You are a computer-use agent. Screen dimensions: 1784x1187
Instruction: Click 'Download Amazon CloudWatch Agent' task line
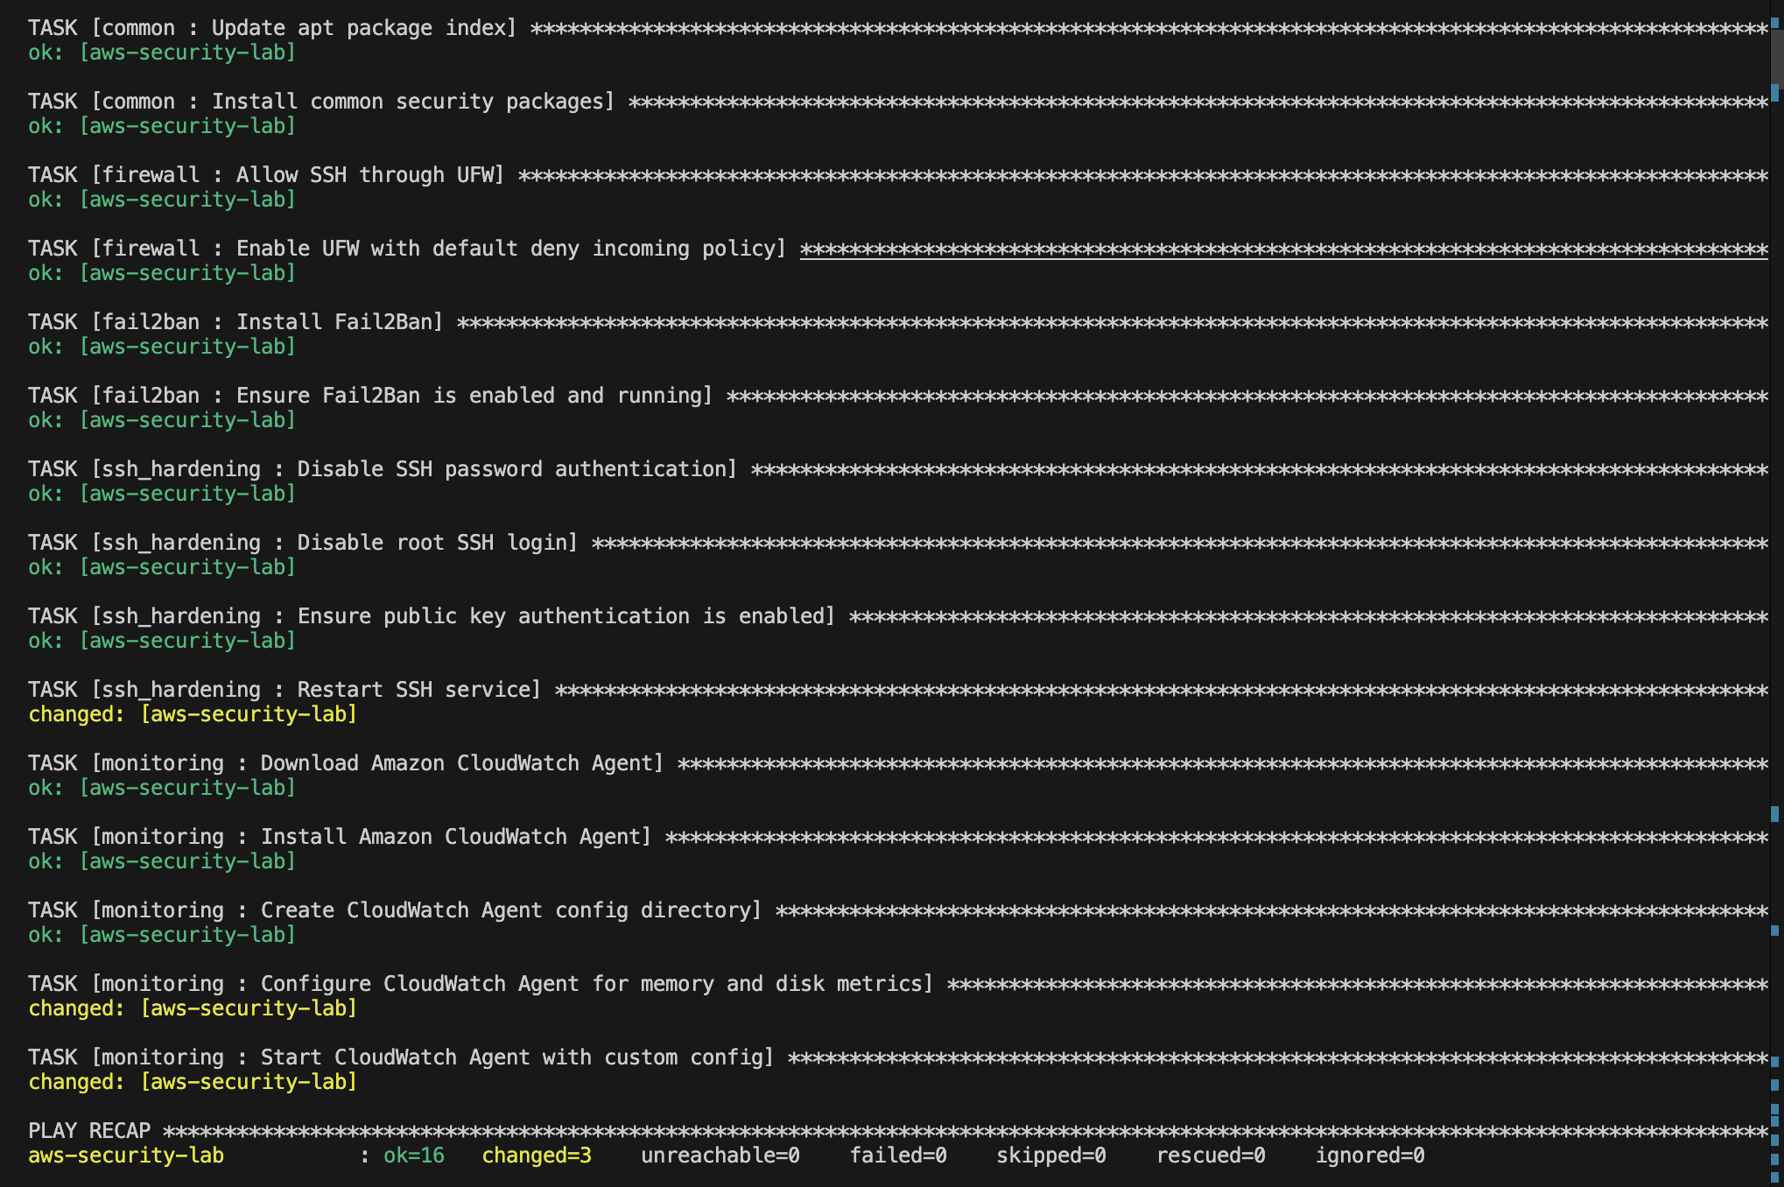(x=898, y=763)
